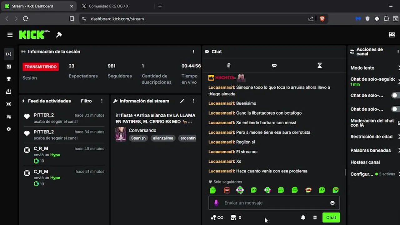Click the message "Hace cuanto venis con ese problema"

272,171
